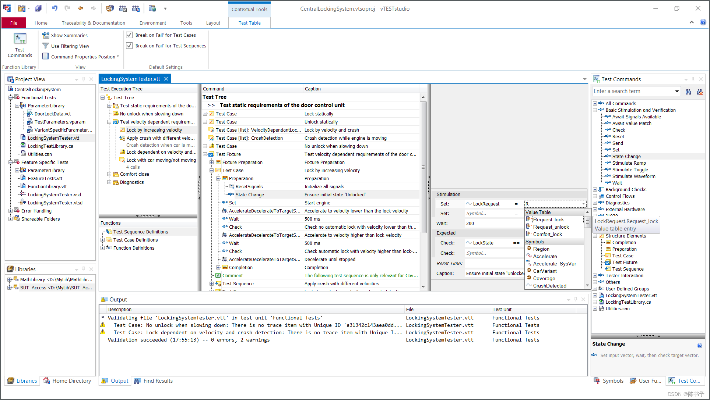Click the Undo arrow in quick access toolbar
710x400 pixels.
(x=55, y=8)
